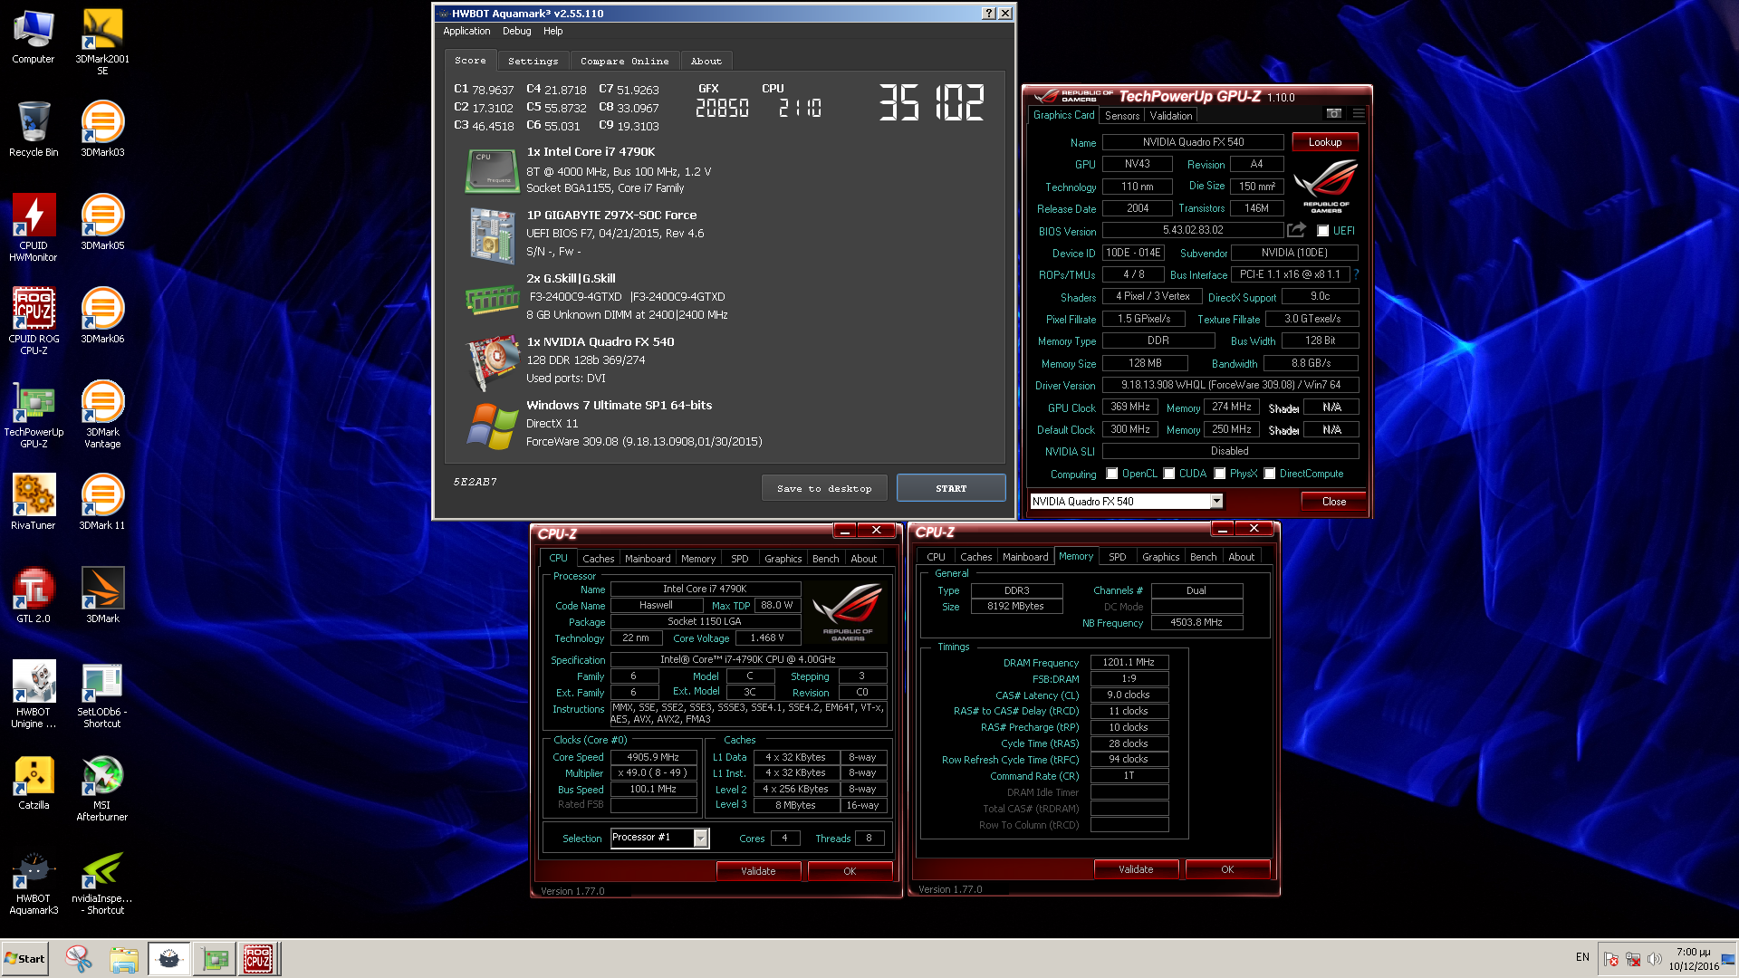Launch 3DMark 11 desktop shortcut
1739x978 pixels.
click(102, 503)
